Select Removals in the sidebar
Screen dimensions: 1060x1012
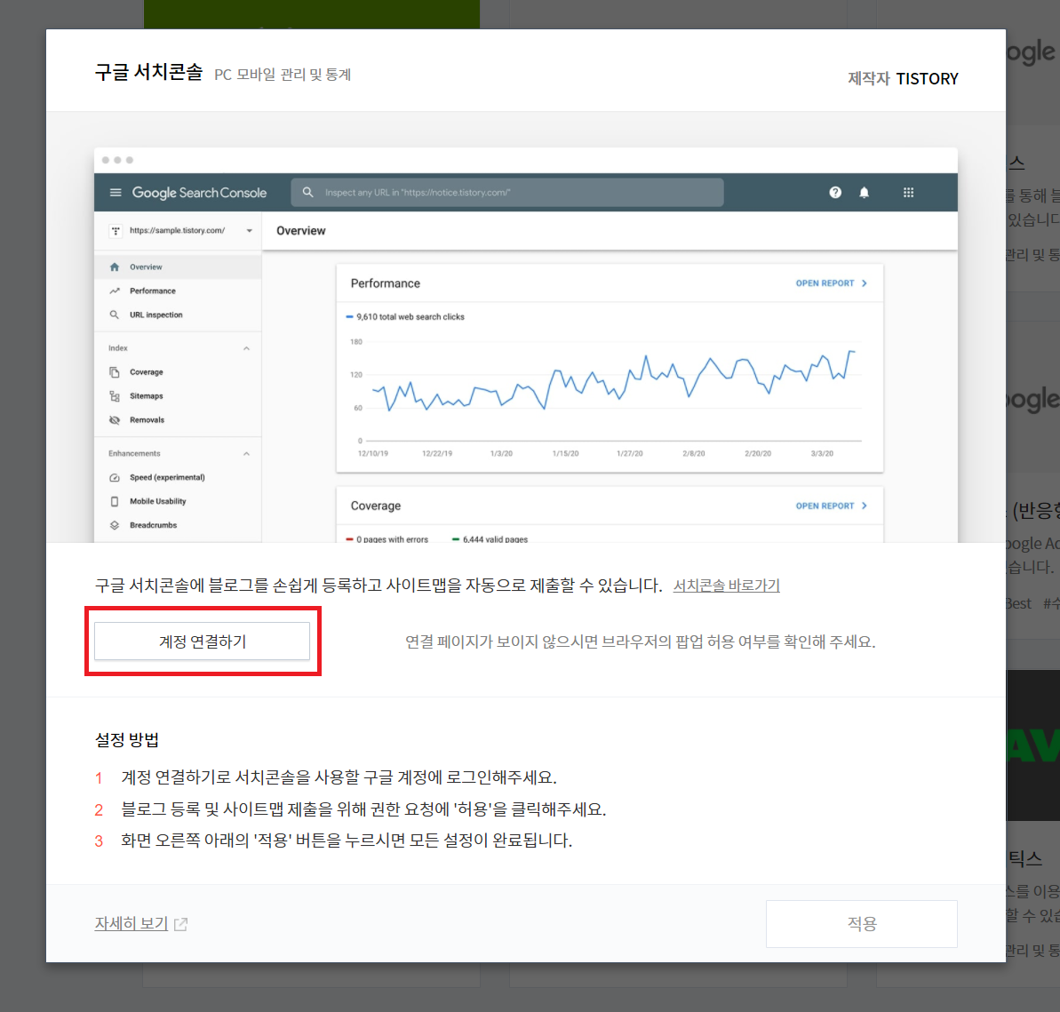point(178,419)
